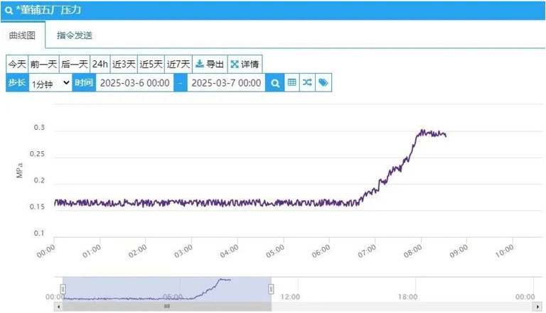The height and width of the screenshot is (313, 546).
Task: Export data with 导出 button
Action: (210, 64)
